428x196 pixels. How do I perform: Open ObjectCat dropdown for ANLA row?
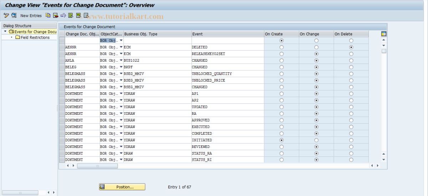pyautogui.click(x=121, y=60)
